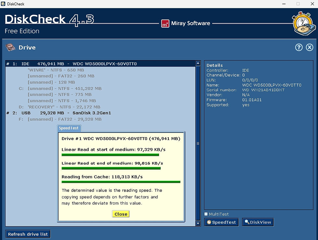Click the Details heading text
Viewport: 318px width, 240px height.
[x=214, y=65]
